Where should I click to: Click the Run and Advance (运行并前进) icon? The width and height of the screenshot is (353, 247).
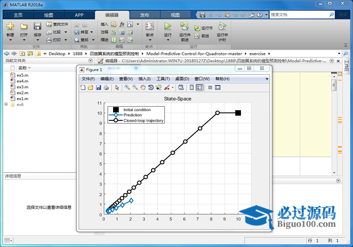click(x=185, y=26)
